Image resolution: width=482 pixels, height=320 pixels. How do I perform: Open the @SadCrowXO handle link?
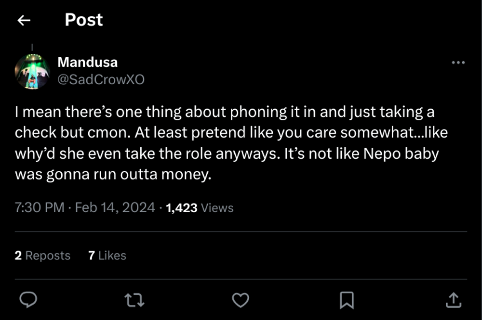coord(101,79)
